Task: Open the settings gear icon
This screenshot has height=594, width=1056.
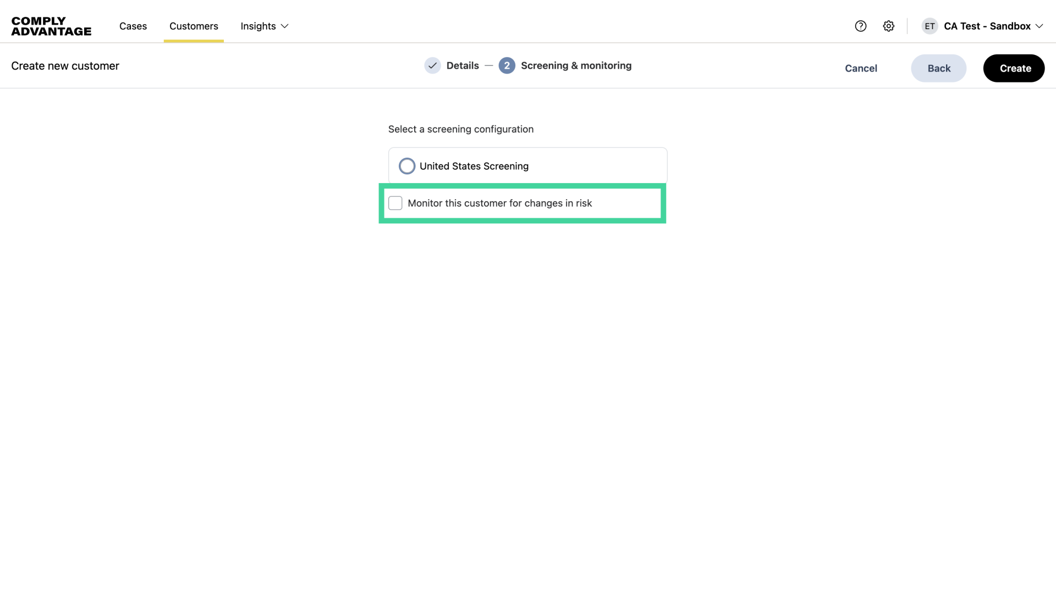Action: 889,26
